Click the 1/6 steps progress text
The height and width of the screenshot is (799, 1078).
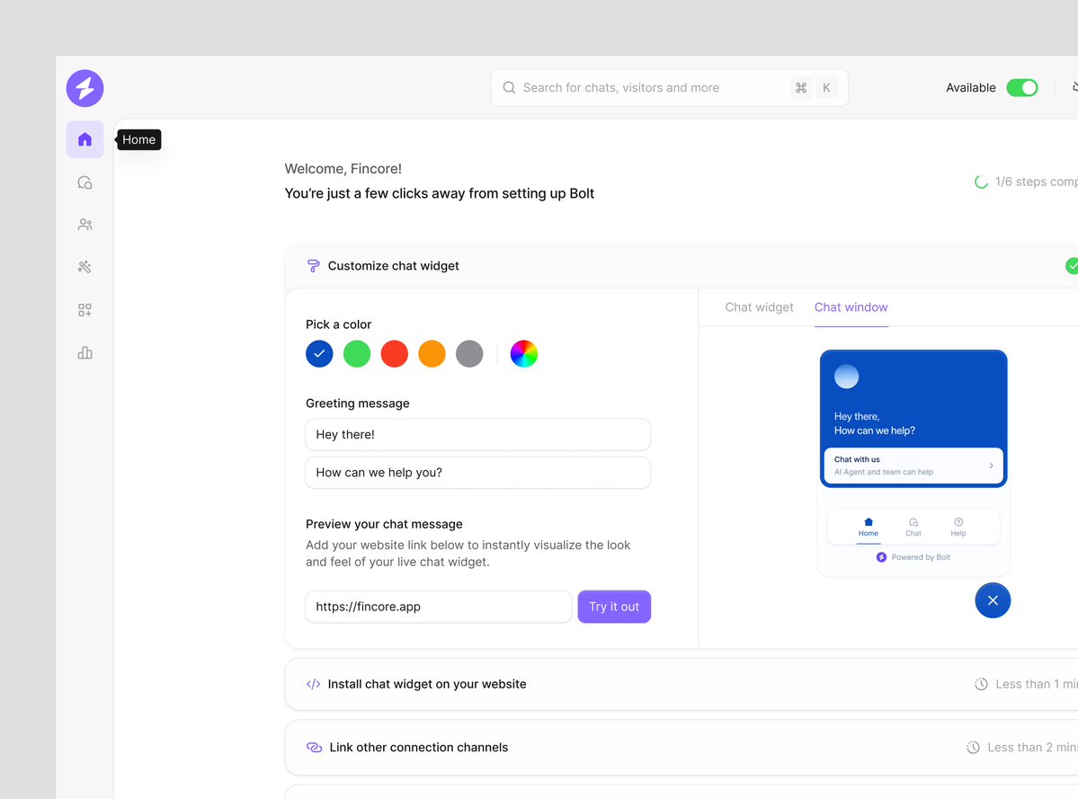pyautogui.click(x=1036, y=182)
